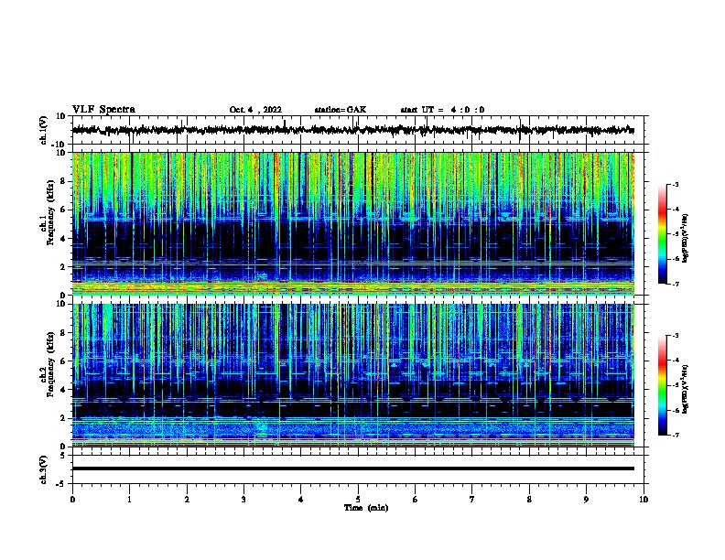Viewport: 725px width, 560px height.
Task: Click time axis tick label "5" under ch.3 panel
Action: click(x=358, y=500)
